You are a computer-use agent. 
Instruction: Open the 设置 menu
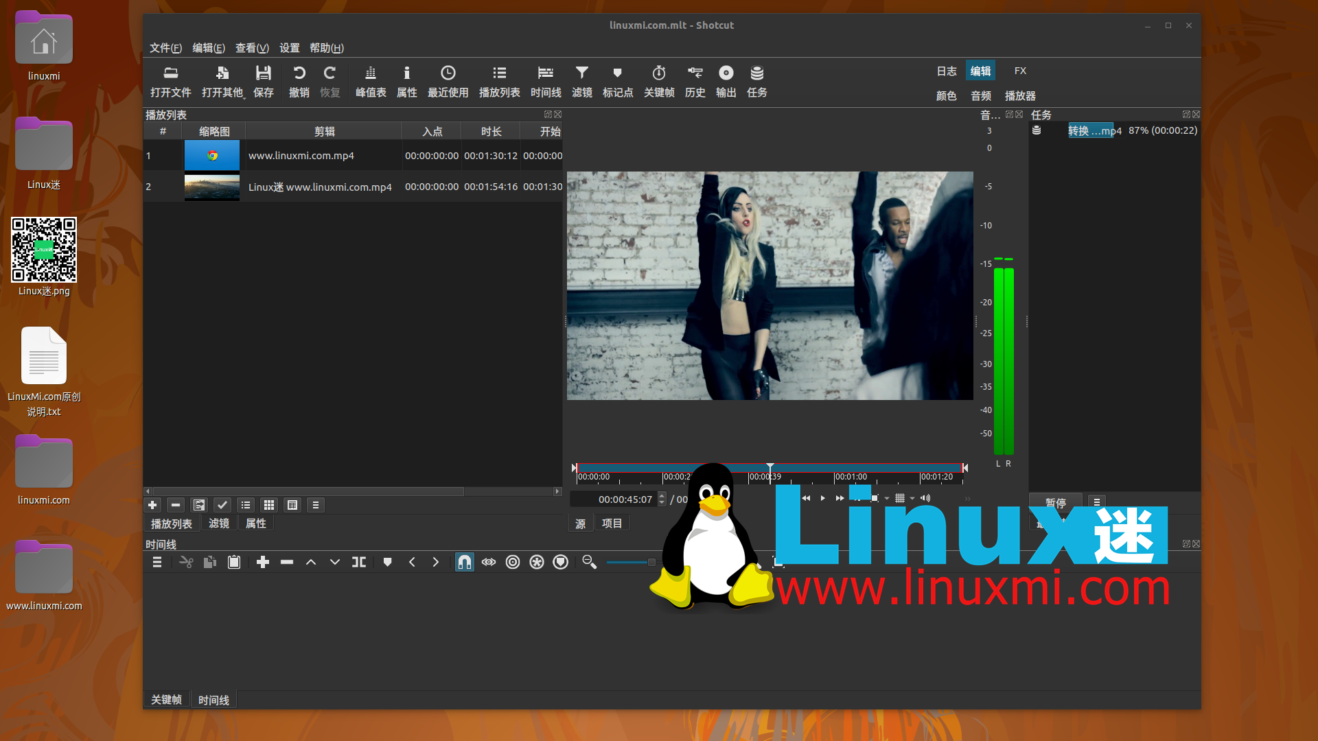[290, 48]
